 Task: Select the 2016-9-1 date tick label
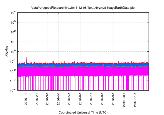(x=113, y=99)
